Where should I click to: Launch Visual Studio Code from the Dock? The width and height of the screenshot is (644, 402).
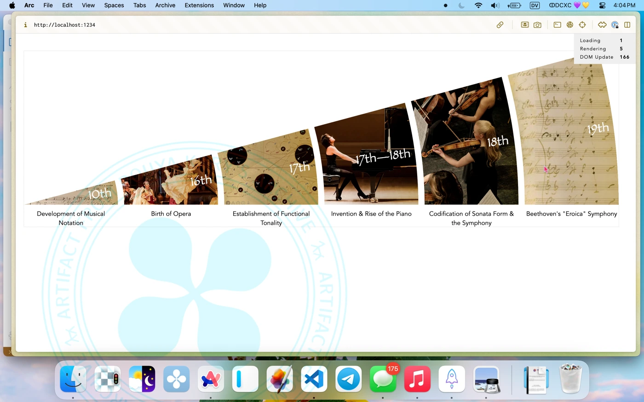[x=314, y=379]
